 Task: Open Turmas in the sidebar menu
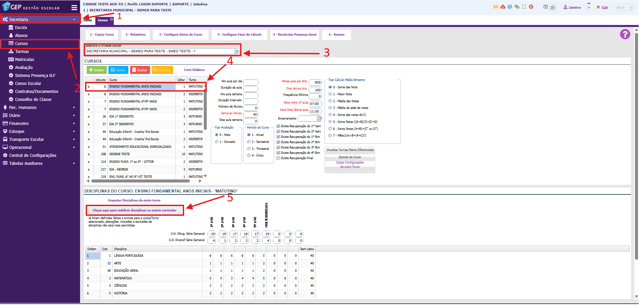[22, 52]
